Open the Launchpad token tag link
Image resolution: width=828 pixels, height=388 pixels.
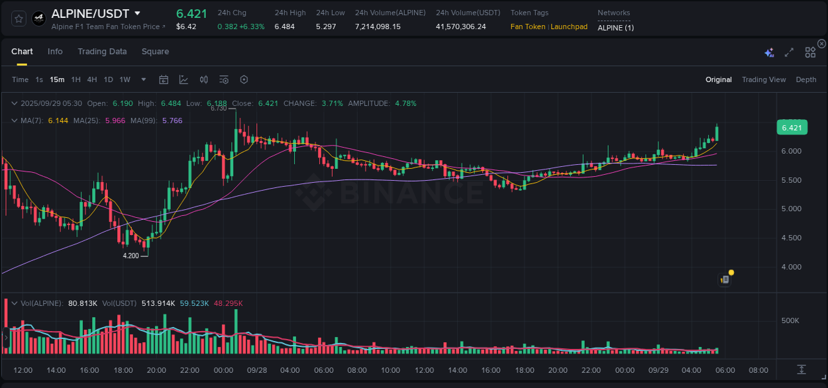(569, 27)
